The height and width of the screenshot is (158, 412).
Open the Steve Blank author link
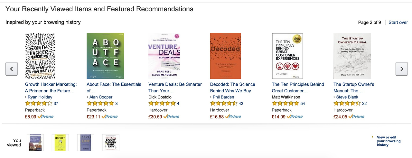[347, 97]
